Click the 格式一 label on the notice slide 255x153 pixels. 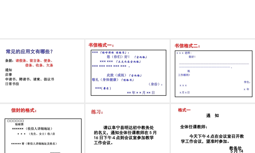pyautogui.click(x=184, y=110)
